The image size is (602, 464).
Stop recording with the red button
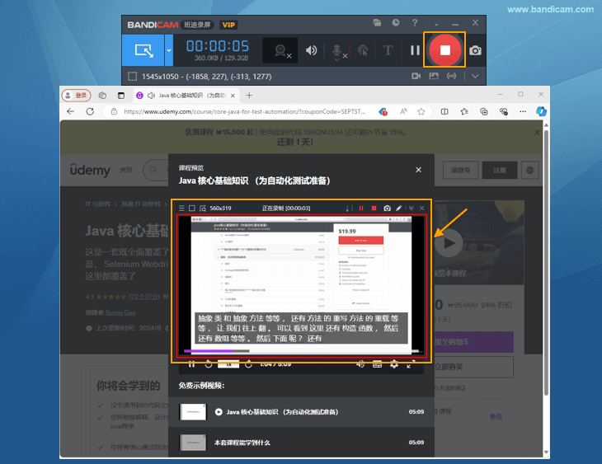(444, 50)
